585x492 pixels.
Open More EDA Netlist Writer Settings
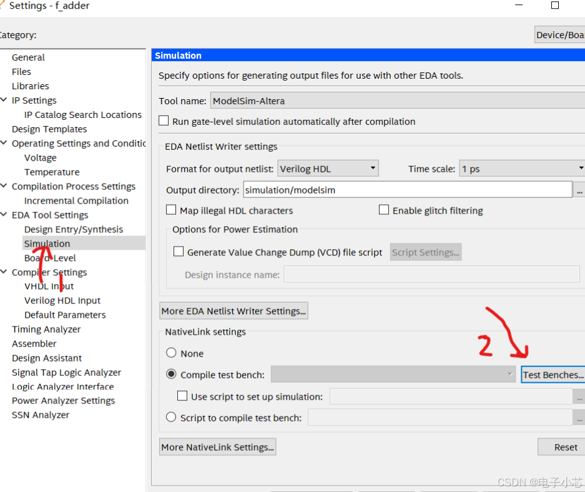click(x=234, y=311)
